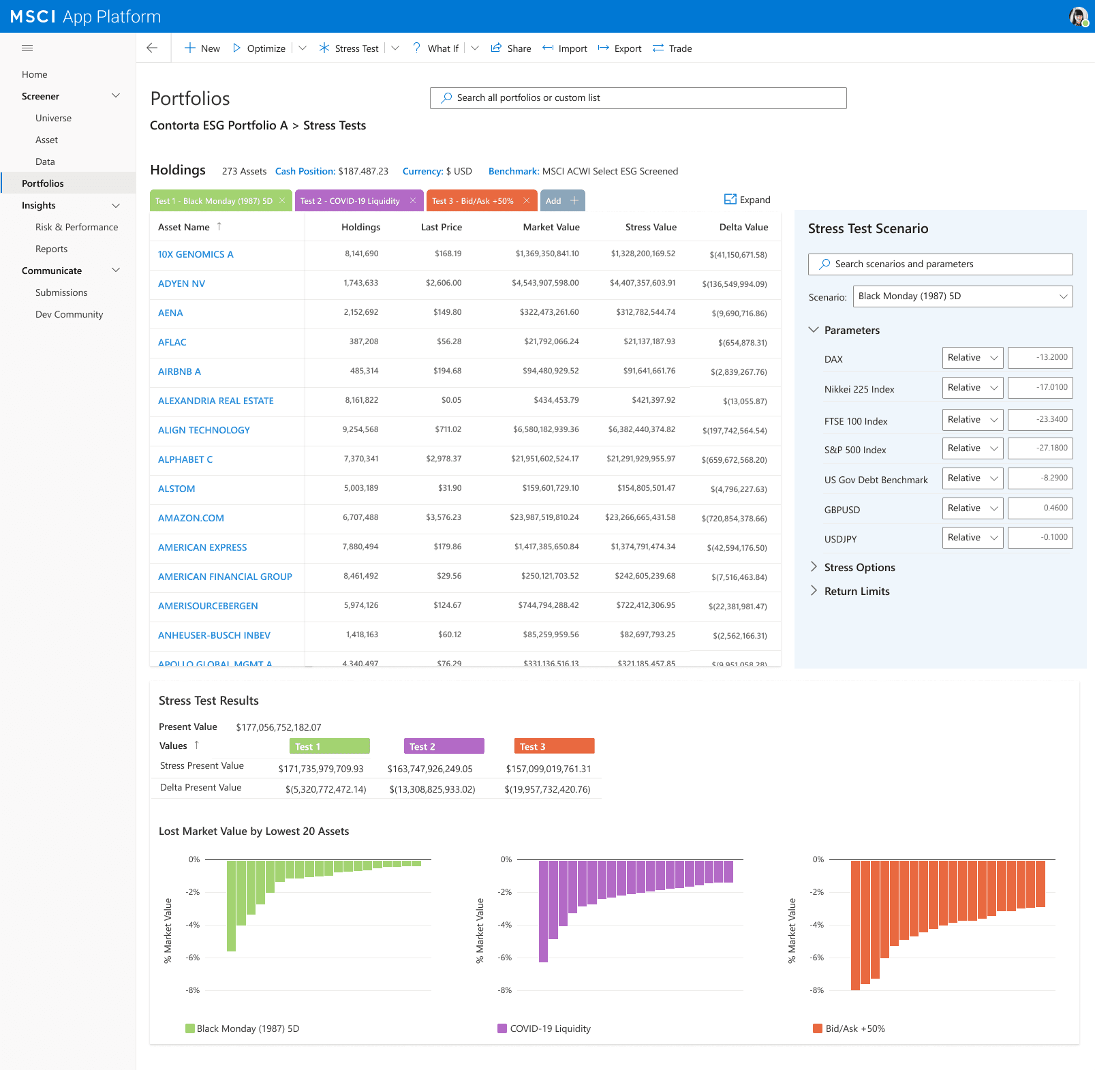Click the Values sort arrow

point(196,745)
